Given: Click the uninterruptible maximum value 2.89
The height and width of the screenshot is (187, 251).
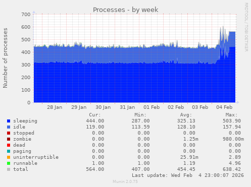Looking at the screenshot, I should click(235, 157).
